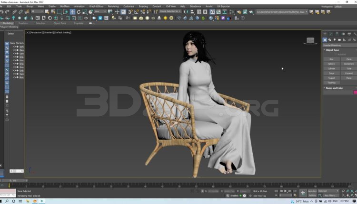Click the Undo arrow icon

coord(2,12)
